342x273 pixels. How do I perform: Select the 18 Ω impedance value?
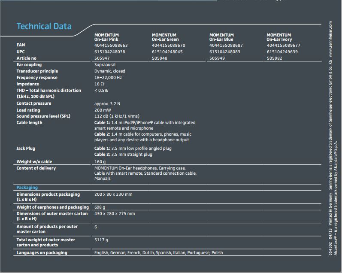(99, 84)
